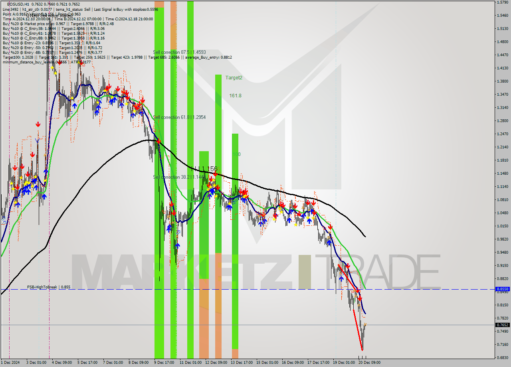Click the '13 Dec 17:00' time axis label
This screenshot has height=367, width=511.
coord(242,363)
